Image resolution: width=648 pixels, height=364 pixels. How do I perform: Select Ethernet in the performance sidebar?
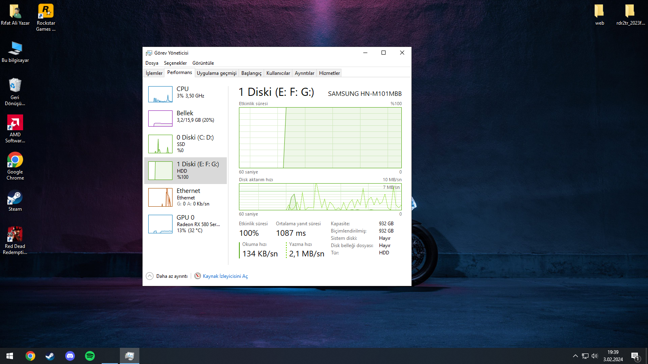[x=185, y=197]
